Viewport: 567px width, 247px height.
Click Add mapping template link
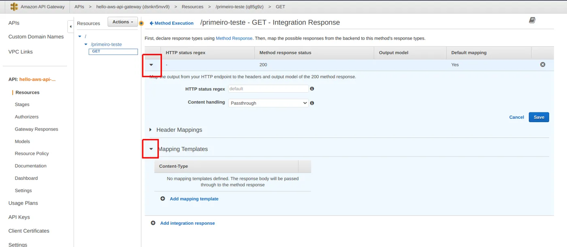[194, 199]
